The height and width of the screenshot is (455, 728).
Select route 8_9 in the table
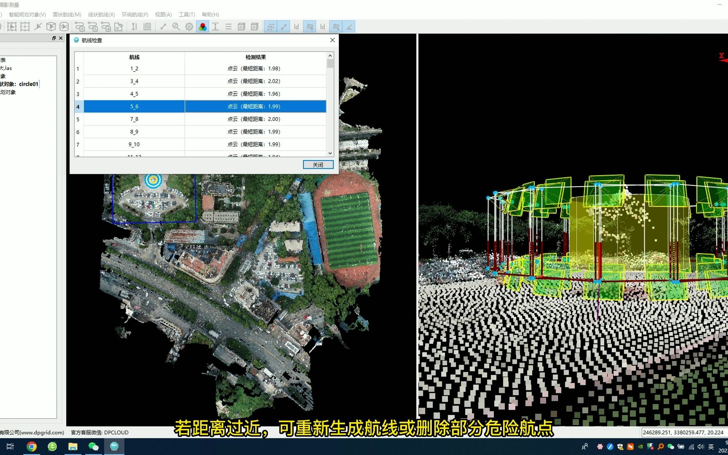pos(134,132)
